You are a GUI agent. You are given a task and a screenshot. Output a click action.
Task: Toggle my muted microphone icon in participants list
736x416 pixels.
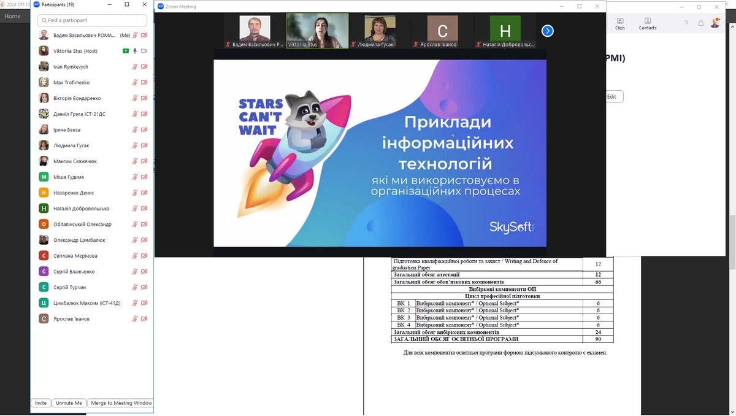tap(135, 36)
